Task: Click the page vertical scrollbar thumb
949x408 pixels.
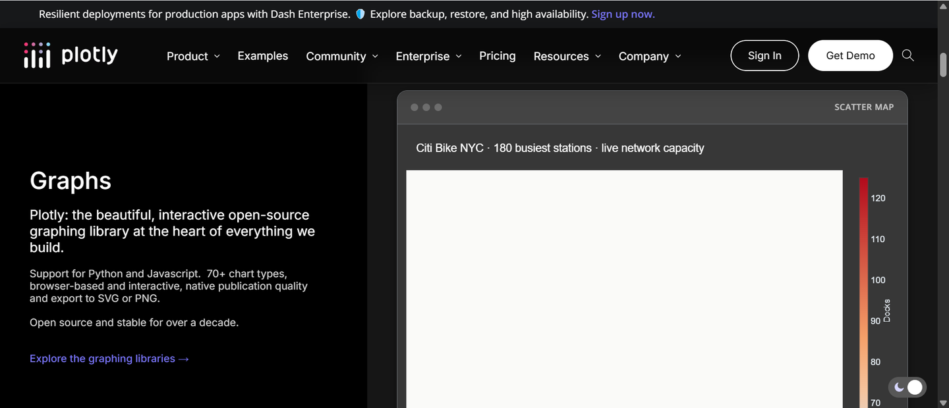Action: click(x=943, y=66)
